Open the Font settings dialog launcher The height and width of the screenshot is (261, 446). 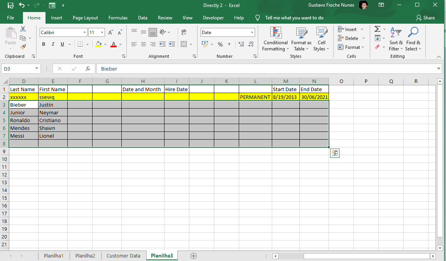click(x=124, y=56)
